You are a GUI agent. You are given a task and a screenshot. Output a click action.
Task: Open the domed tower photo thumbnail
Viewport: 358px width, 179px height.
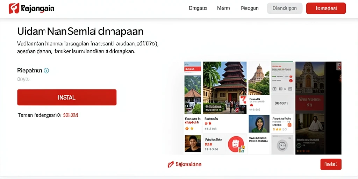click(259, 78)
